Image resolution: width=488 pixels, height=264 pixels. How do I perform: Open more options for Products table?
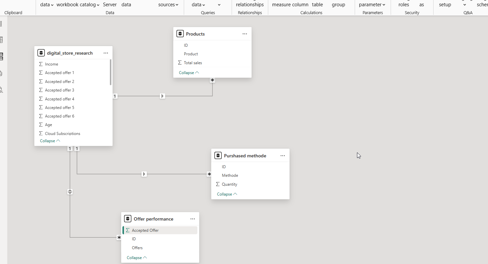(244, 34)
